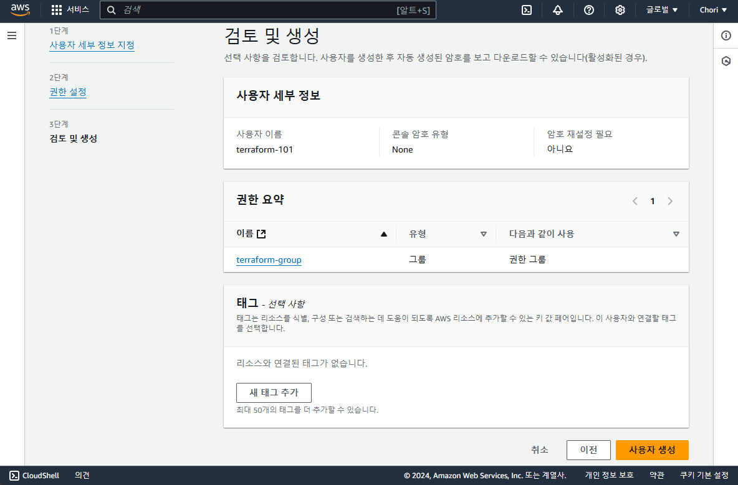
Task: Expand the hamburger side navigation
Action: (12, 35)
